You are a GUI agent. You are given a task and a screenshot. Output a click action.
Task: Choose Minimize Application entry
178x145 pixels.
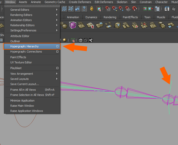click(x=32, y=101)
